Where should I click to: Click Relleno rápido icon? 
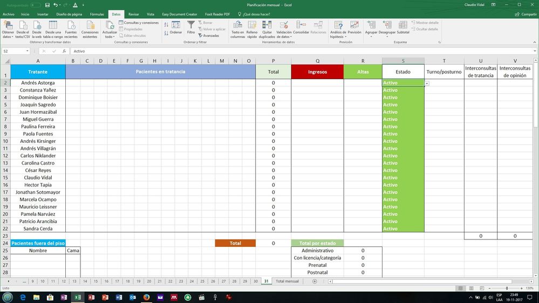252,29
